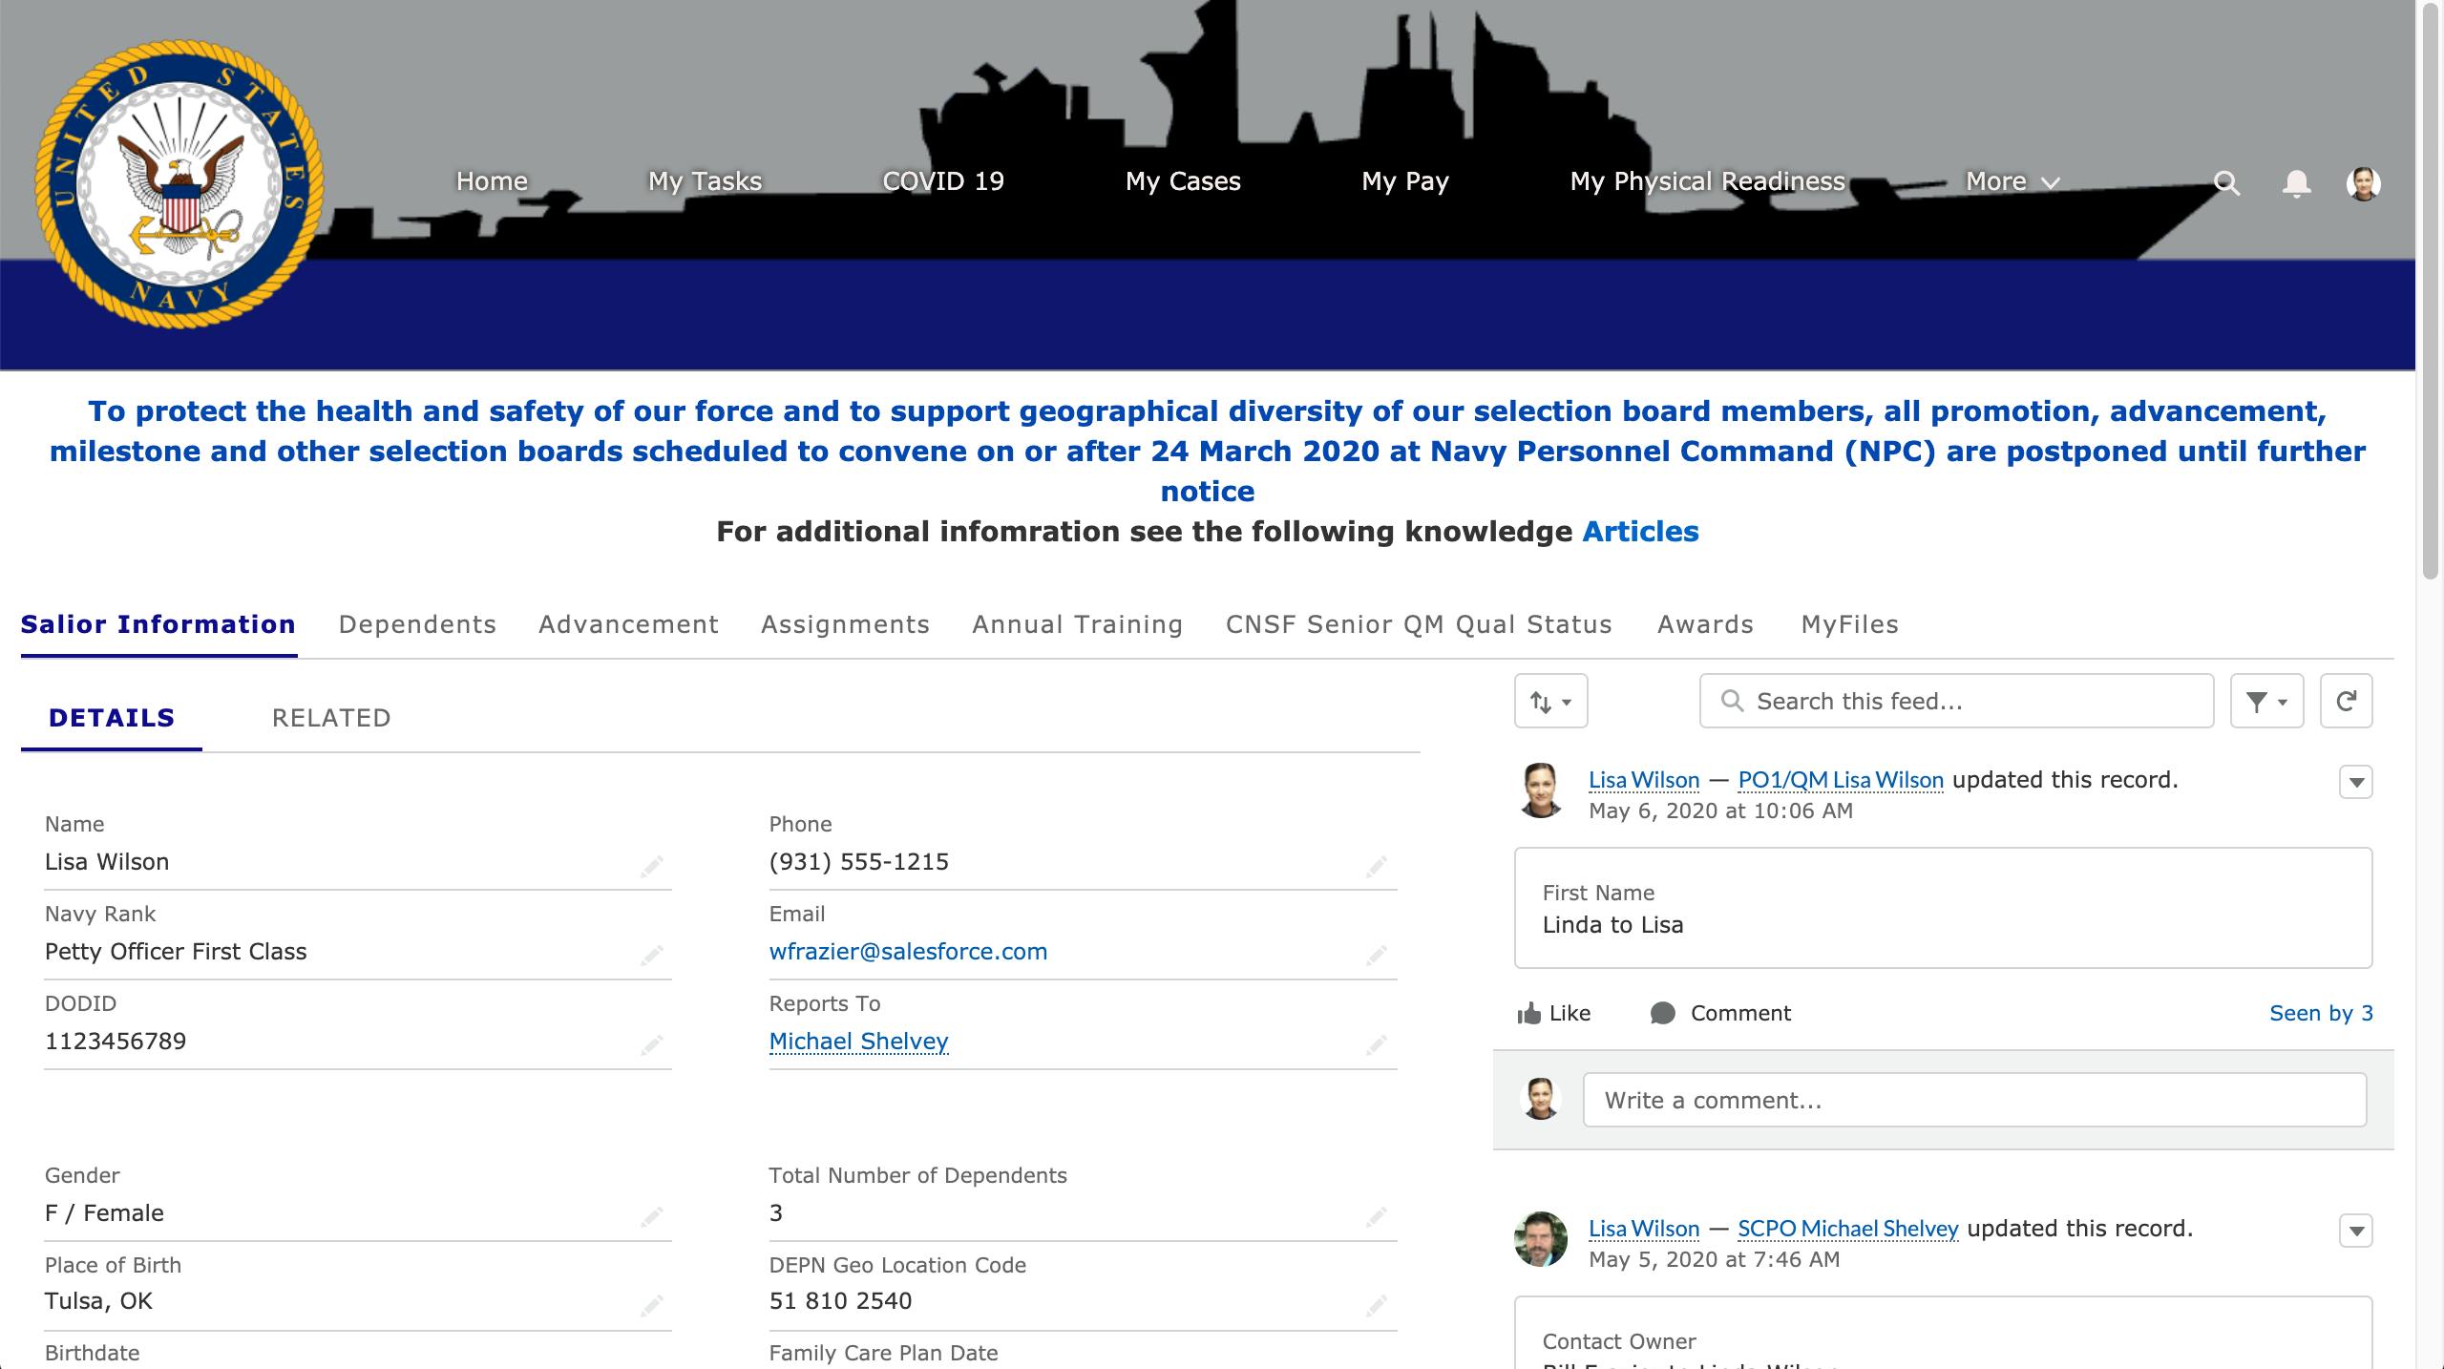Open the user profile avatar menu
The width and height of the screenshot is (2444, 1369).
tap(2363, 182)
